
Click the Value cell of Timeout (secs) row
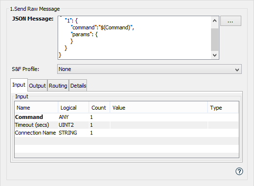pos(159,125)
